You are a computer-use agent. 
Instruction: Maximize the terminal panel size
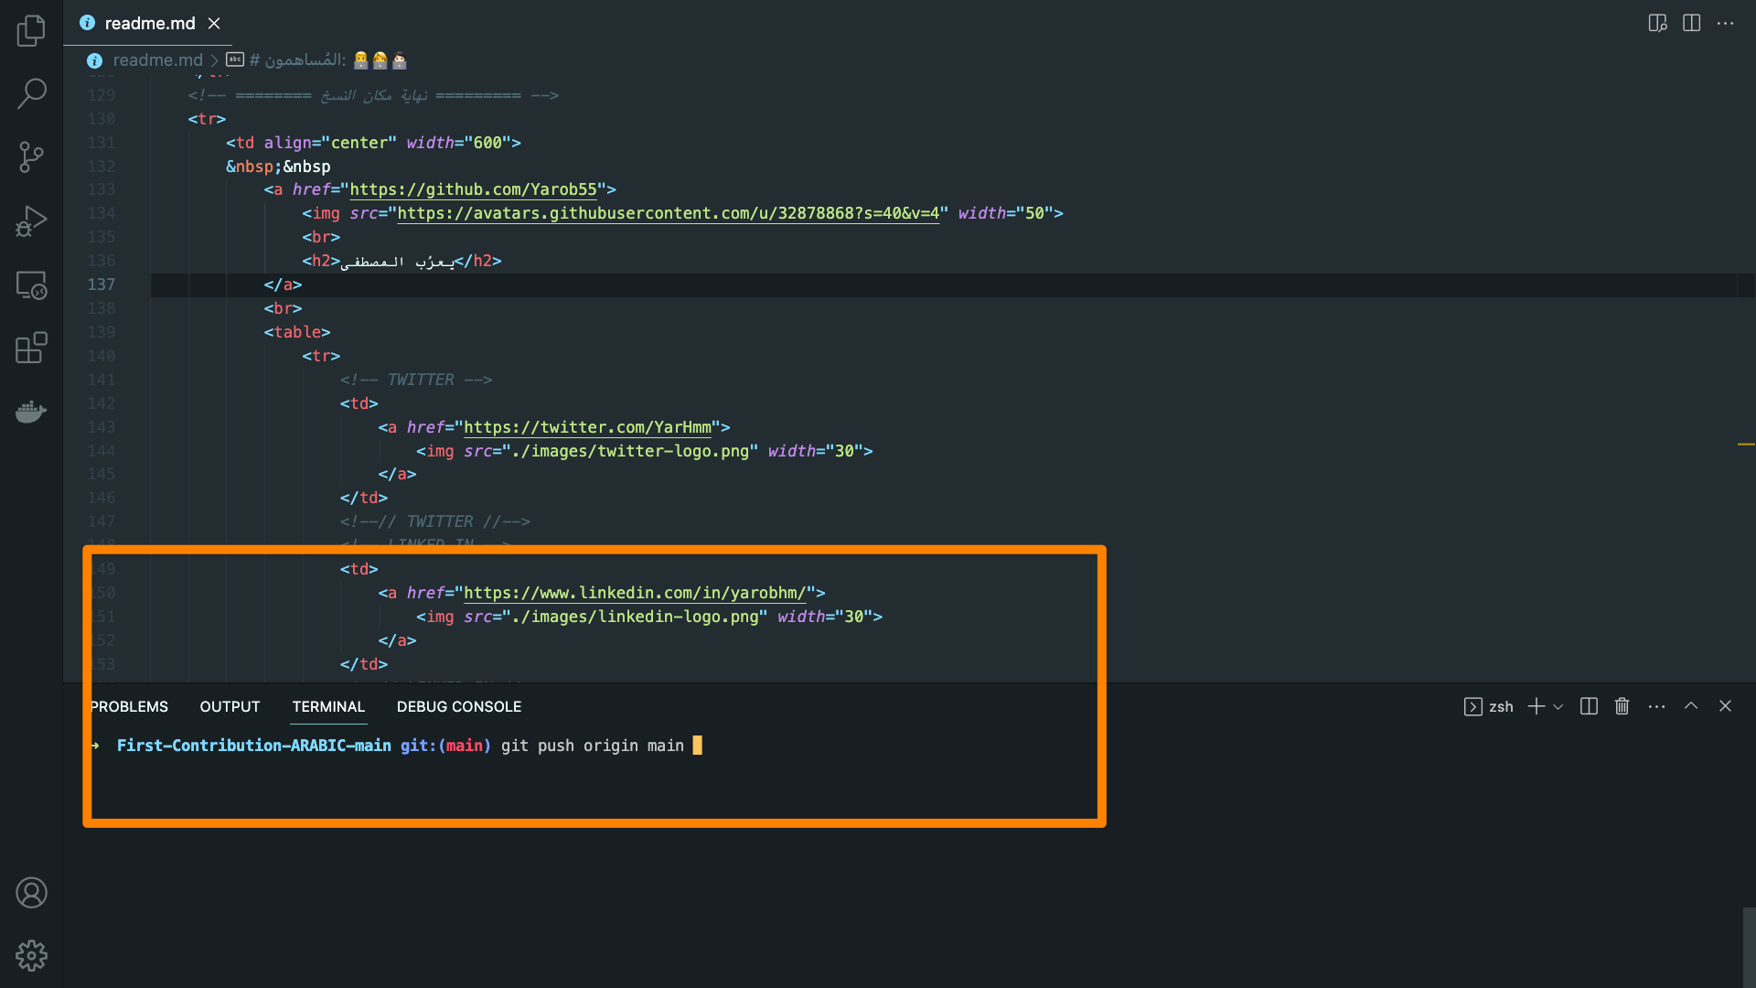tap(1691, 706)
